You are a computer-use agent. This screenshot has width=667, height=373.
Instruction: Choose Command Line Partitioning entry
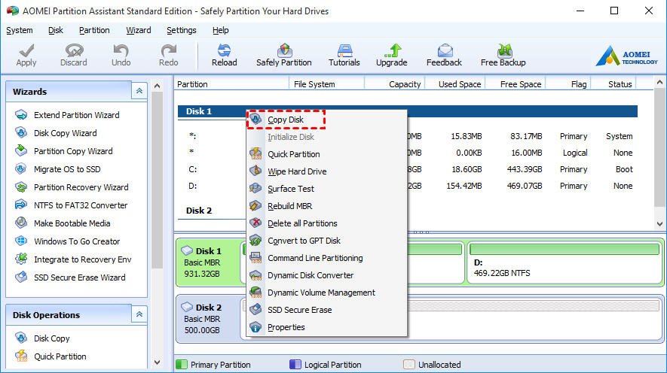click(326, 258)
